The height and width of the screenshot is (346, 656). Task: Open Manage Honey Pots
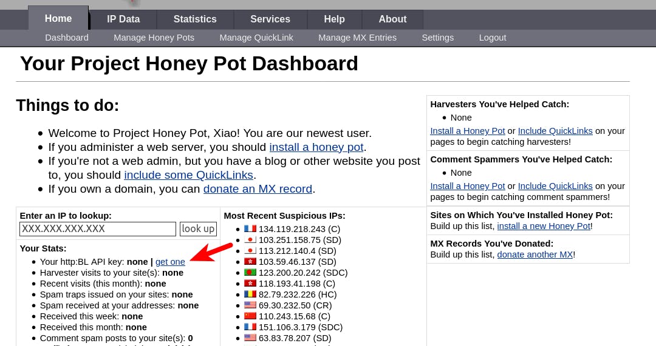[x=154, y=38]
